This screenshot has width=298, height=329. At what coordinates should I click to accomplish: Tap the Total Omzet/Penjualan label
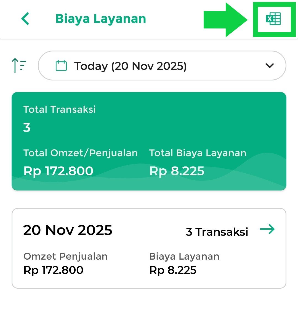[x=80, y=153]
